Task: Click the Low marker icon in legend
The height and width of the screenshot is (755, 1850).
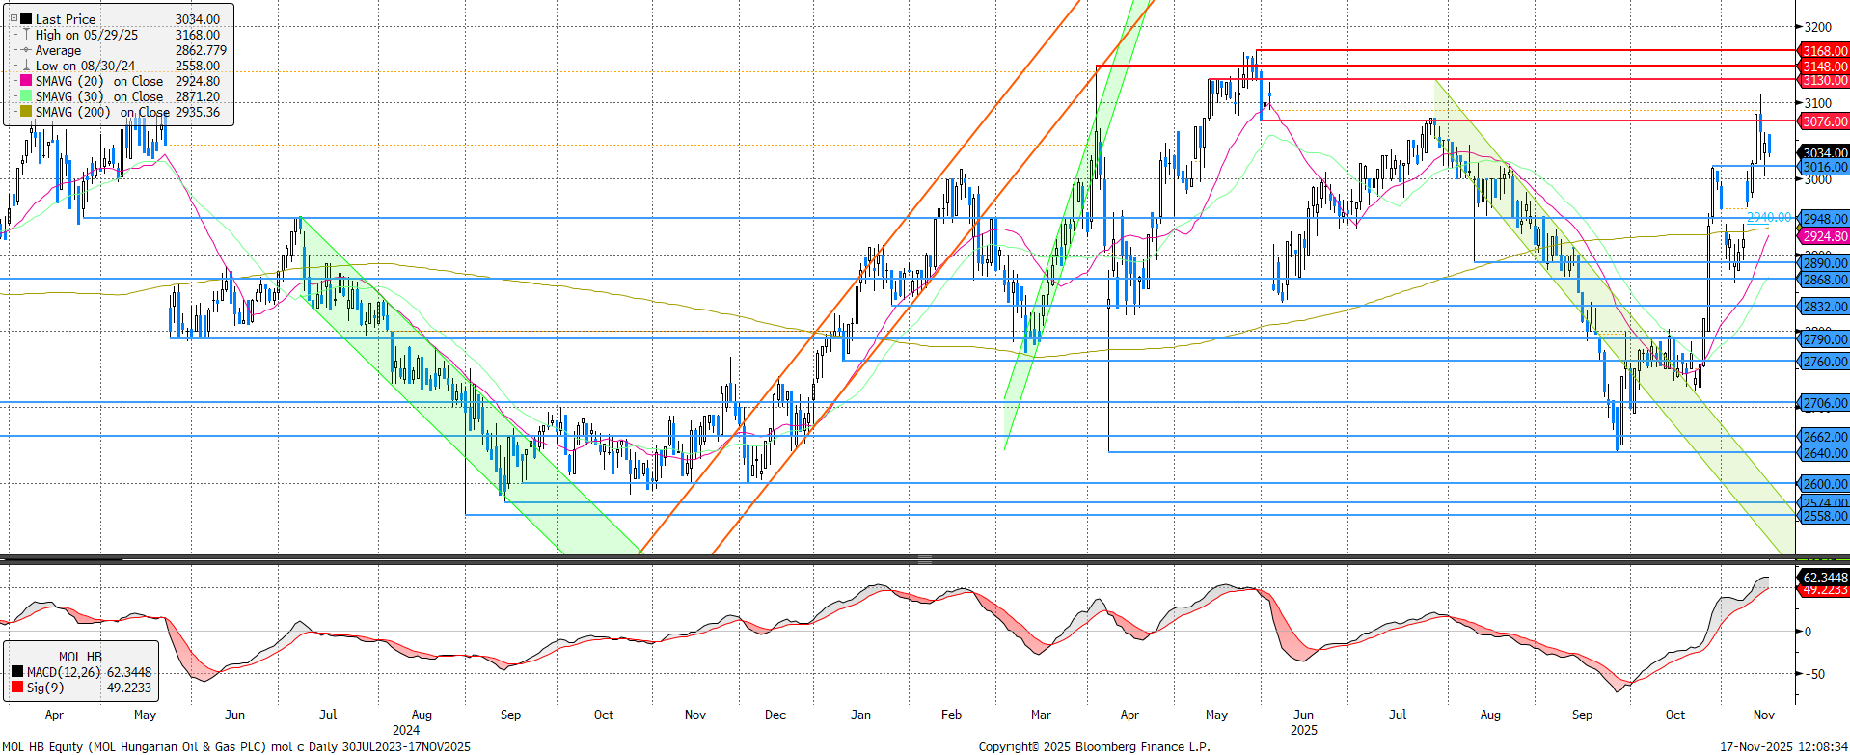Action: (26, 66)
